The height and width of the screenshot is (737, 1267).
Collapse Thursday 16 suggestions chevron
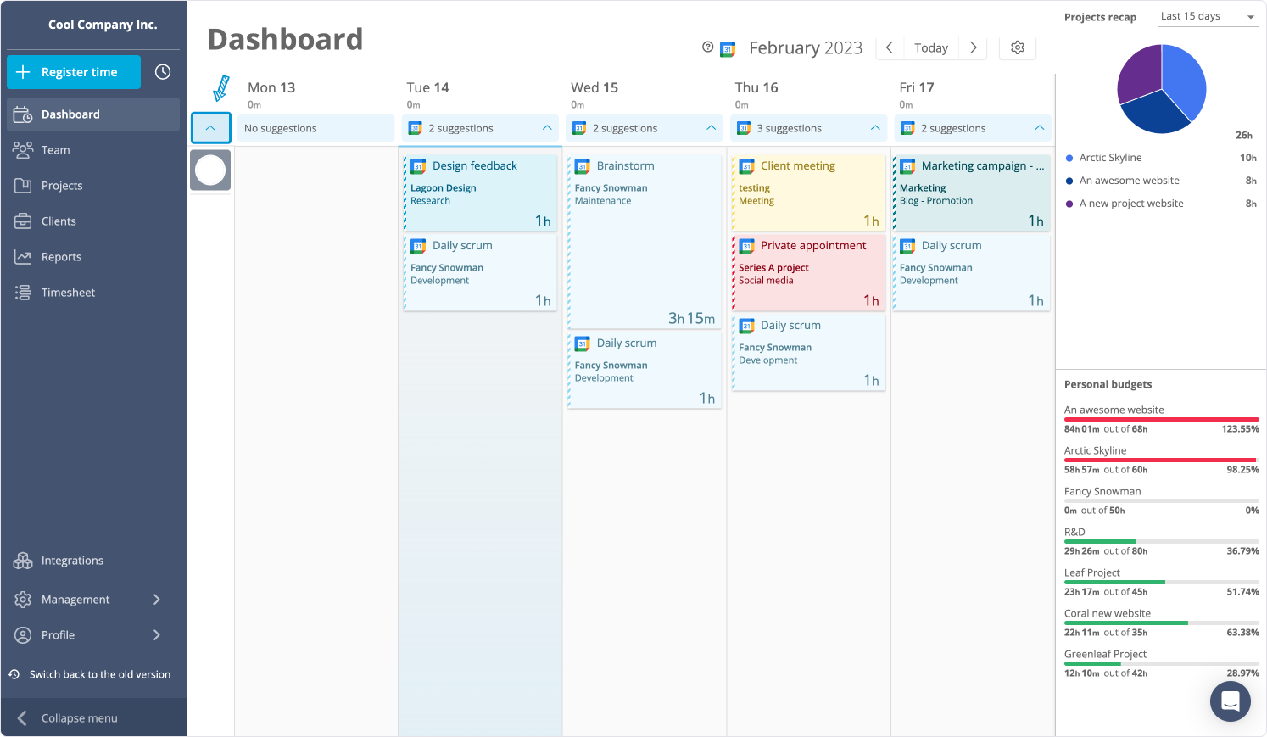pyautogui.click(x=875, y=128)
